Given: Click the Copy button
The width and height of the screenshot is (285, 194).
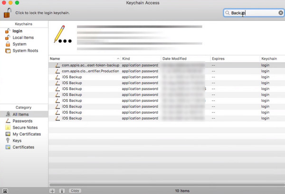Looking at the screenshot, I should point(75,191).
